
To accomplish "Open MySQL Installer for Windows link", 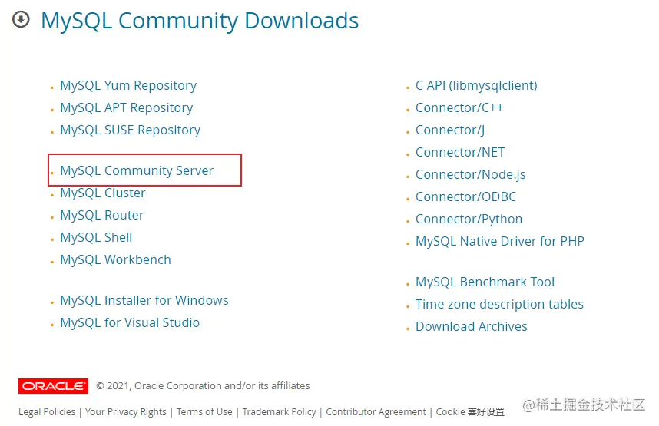I will (144, 300).
